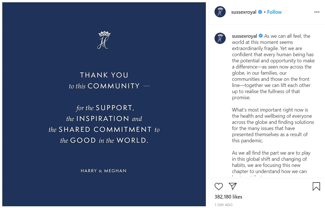Viewport: 325px width, 208px height.
Task: Click the sussexroyal avatar in the post header
Action: point(220,12)
